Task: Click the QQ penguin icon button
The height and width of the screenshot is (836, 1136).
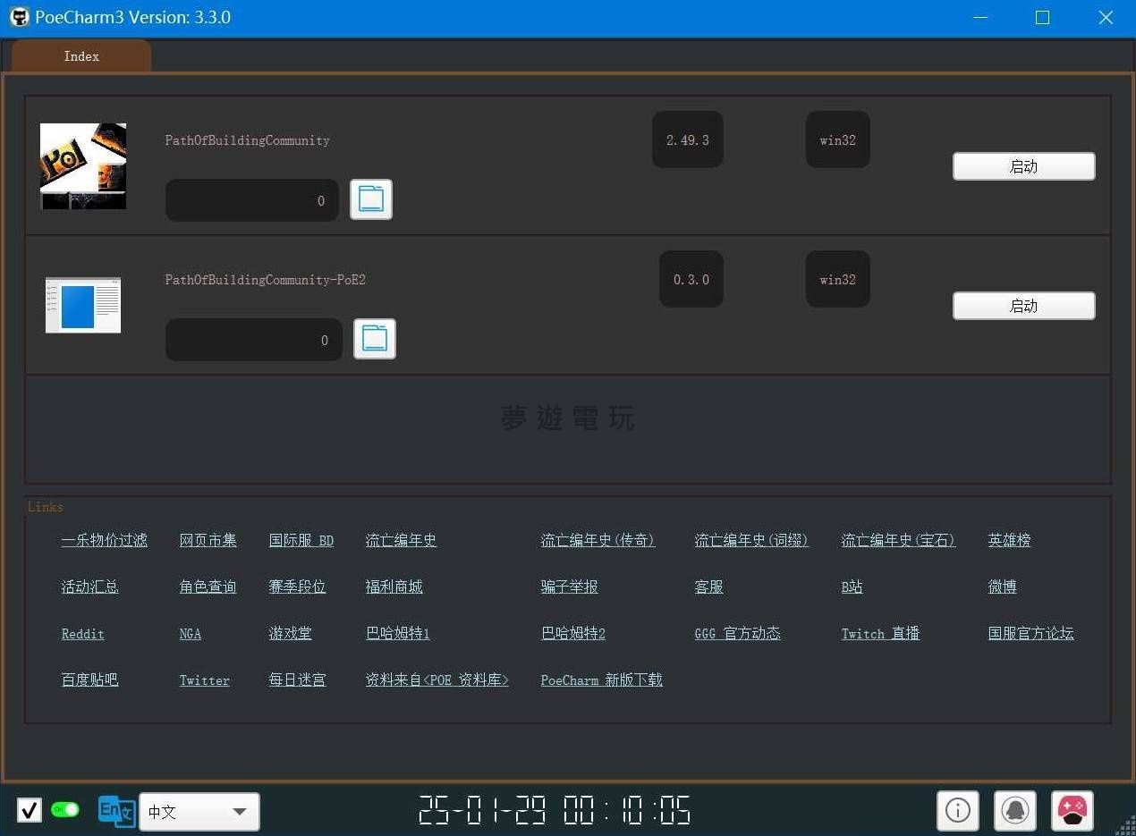Action: (1014, 811)
